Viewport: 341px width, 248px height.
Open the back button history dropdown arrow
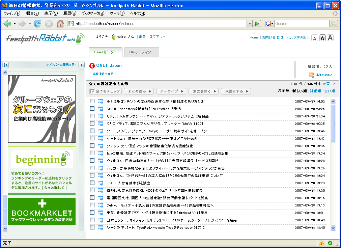coord(15,24)
